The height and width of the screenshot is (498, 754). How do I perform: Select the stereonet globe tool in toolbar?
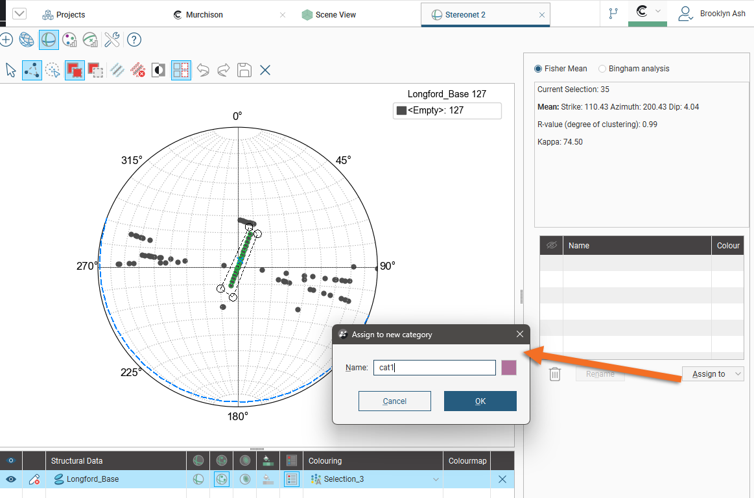49,40
